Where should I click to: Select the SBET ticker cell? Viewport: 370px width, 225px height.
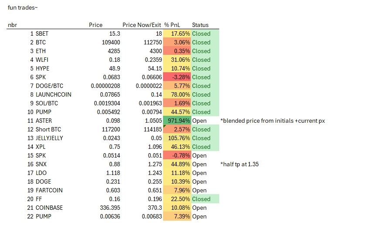coord(42,34)
